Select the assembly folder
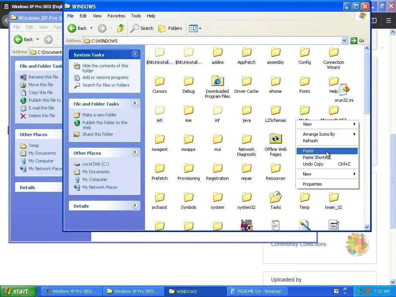The image size is (396, 297). [x=275, y=56]
